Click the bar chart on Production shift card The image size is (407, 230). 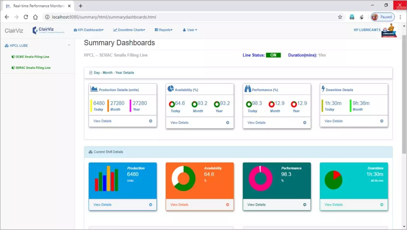107,178
